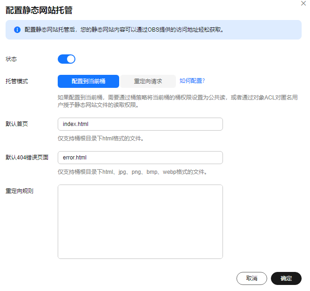Focus the 默认首页 index.html field
310x291 pixels.
(140, 124)
